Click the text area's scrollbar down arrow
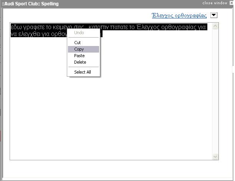The width and height of the screenshot is (235, 181). 215,156
